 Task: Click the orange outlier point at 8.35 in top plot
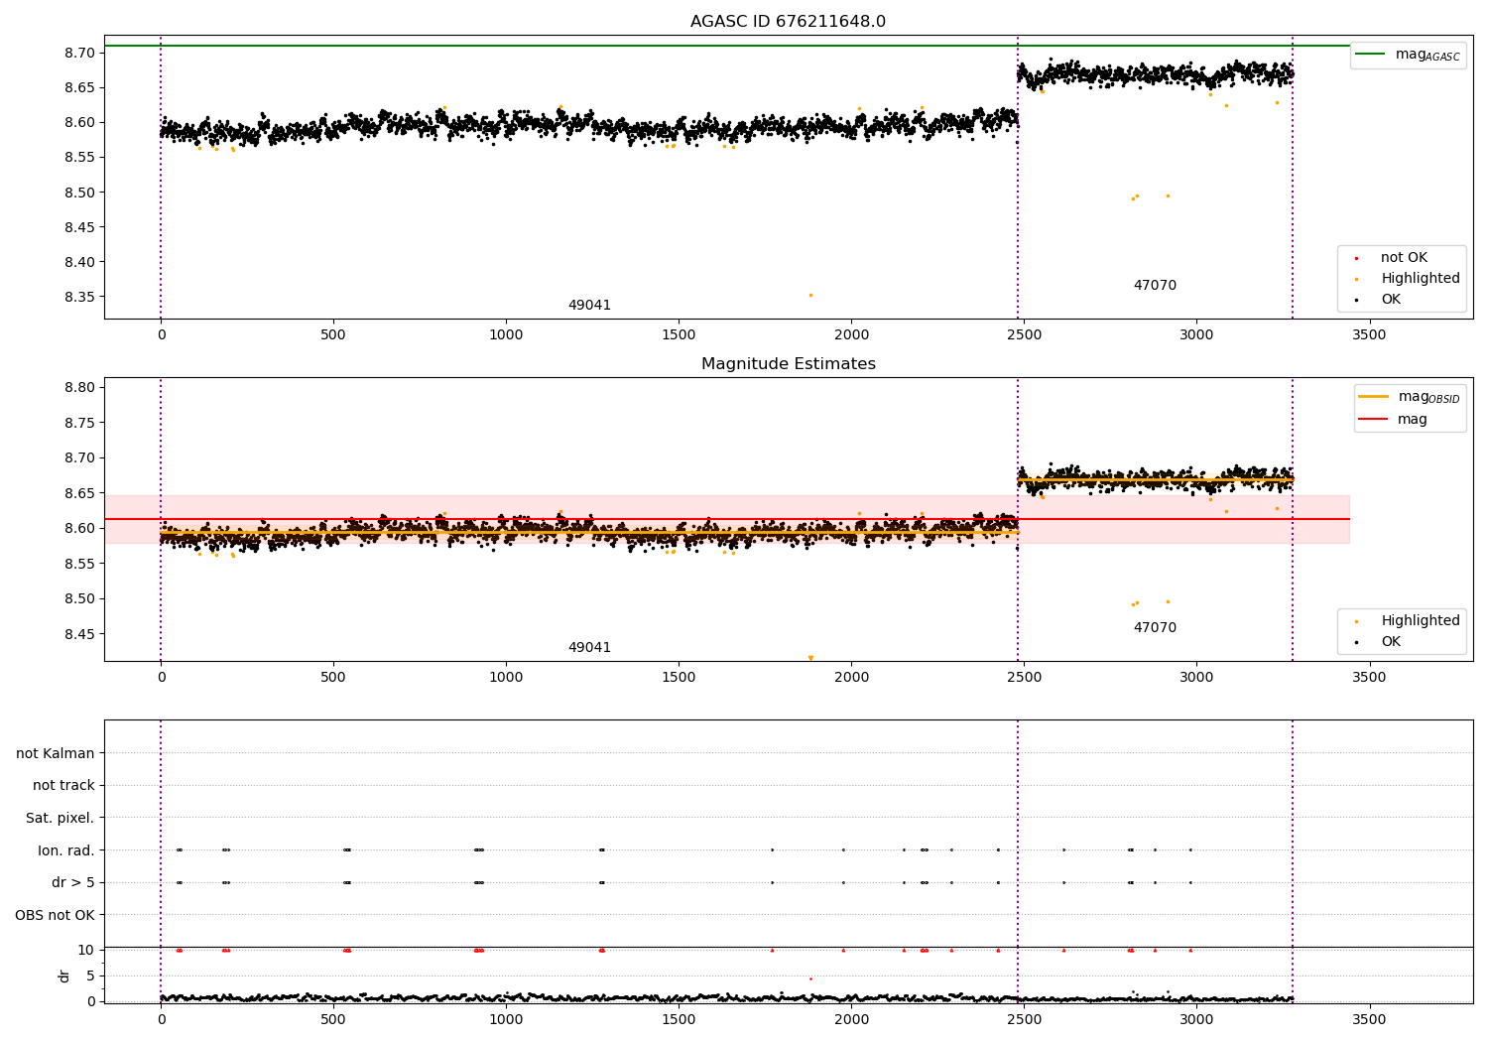click(x=810, y=295)
